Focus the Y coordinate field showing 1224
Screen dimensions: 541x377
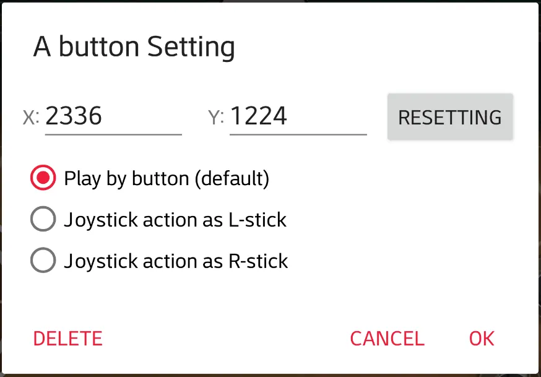tap(298, 116)
